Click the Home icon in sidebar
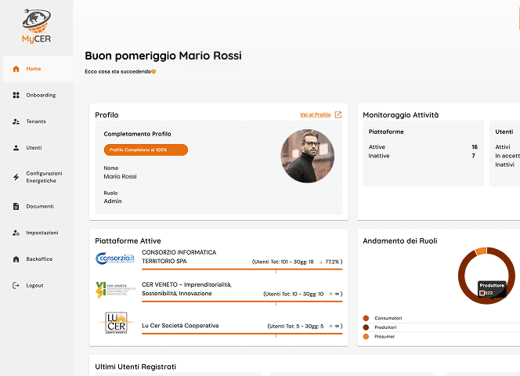The image size is (520, 376). 16,69
